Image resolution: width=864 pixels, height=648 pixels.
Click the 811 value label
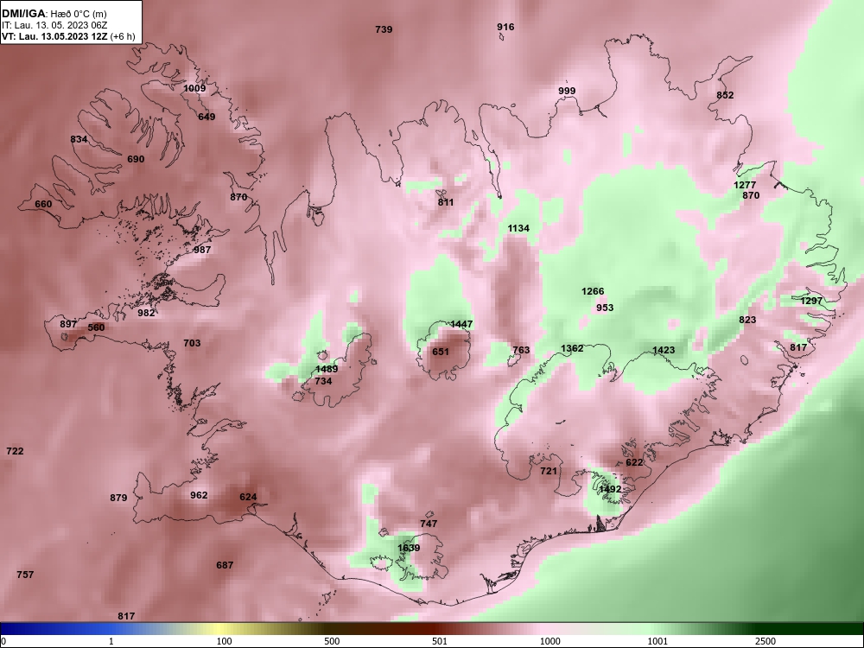point(446,202)
